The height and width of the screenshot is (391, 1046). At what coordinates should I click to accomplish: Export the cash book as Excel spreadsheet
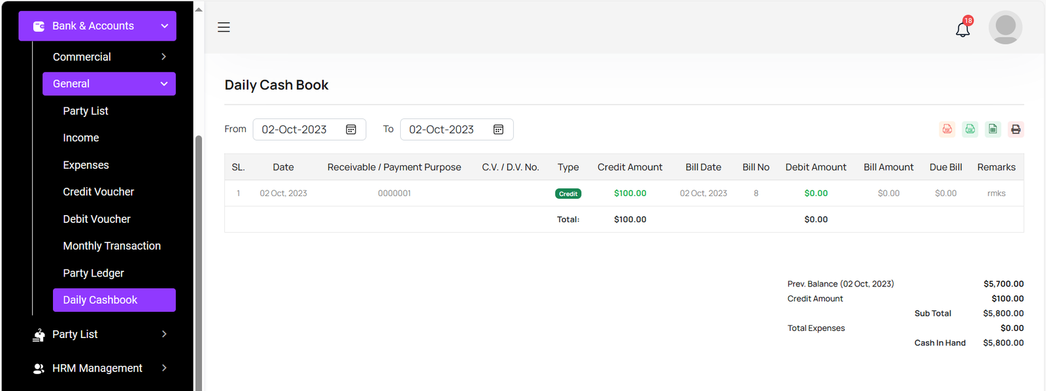coord(993,129)
